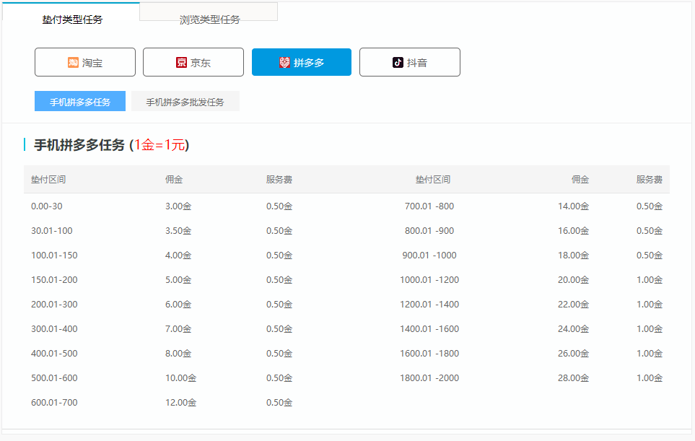Click the 16.00金 commission cell

[x=573, y=230]
